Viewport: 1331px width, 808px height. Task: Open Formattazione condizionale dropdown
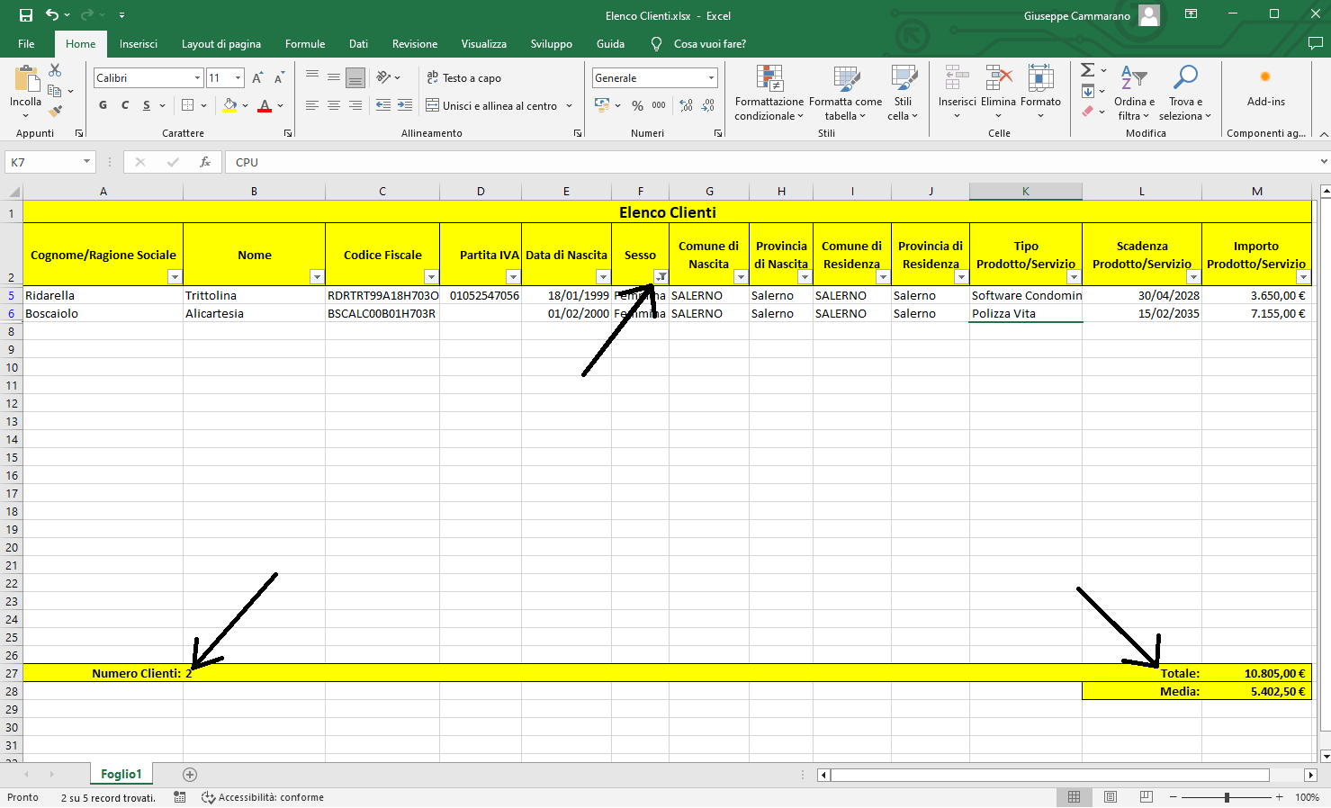click(769, 94)
